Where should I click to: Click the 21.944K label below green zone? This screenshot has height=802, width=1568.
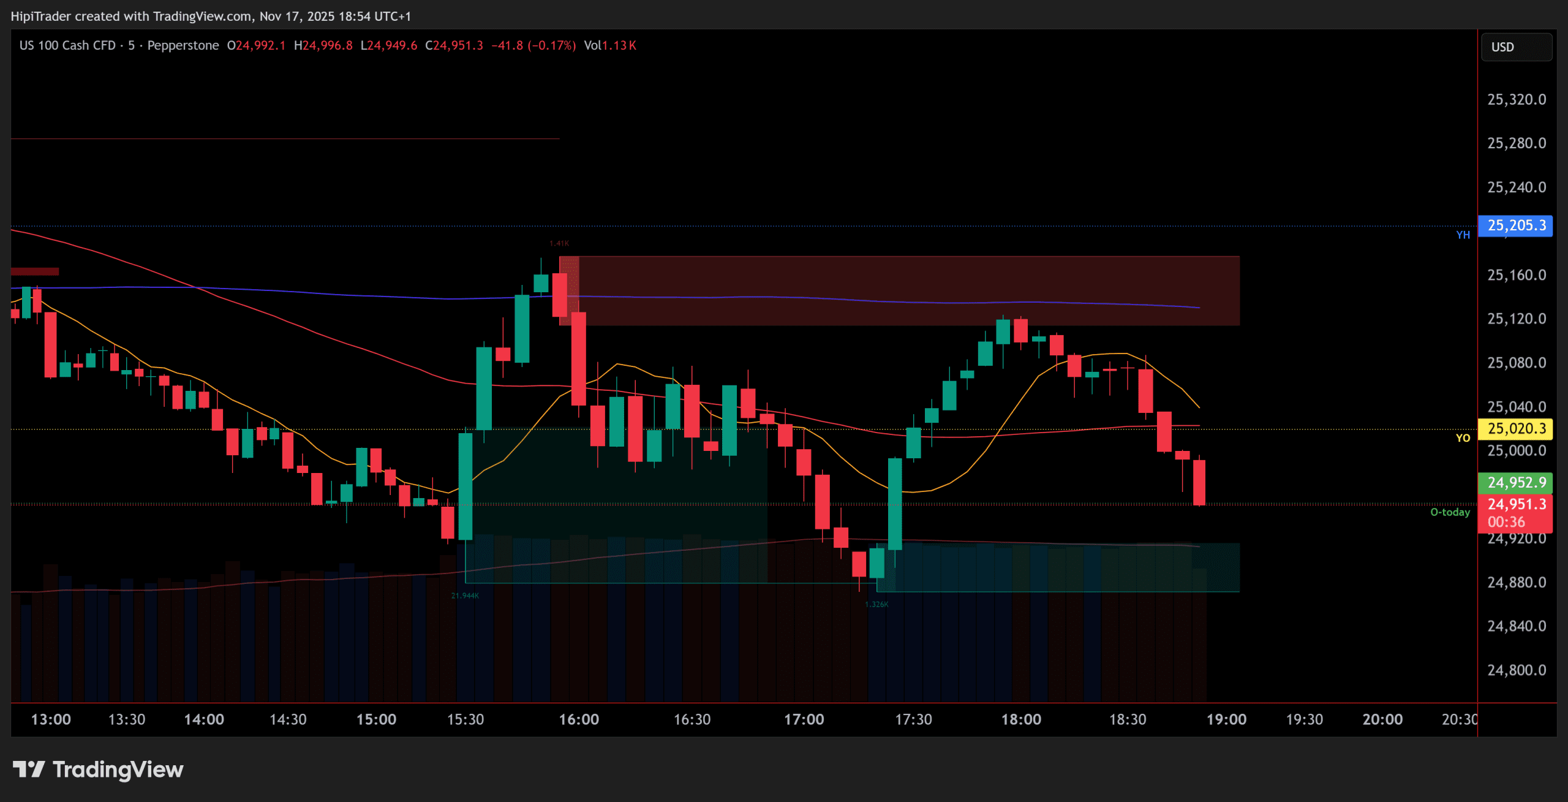(465, 596)
